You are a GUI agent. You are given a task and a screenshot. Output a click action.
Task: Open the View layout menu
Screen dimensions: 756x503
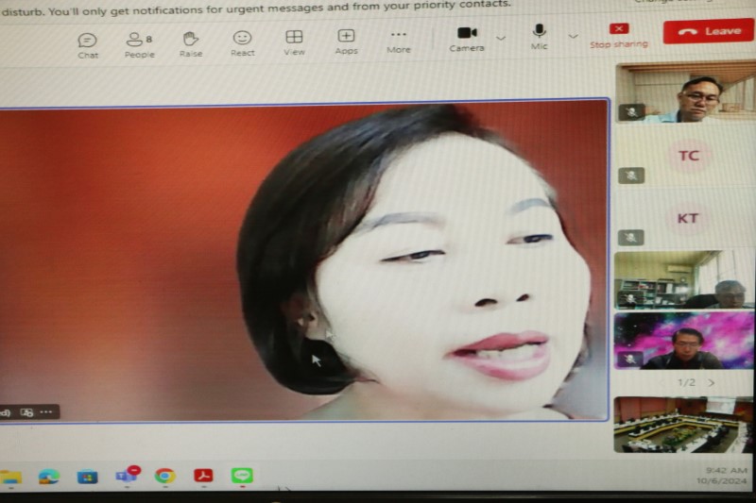[x=294, y=42]
